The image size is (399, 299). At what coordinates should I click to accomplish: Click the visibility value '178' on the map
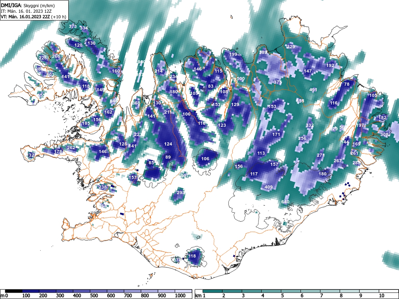click(x=58, y=151)
